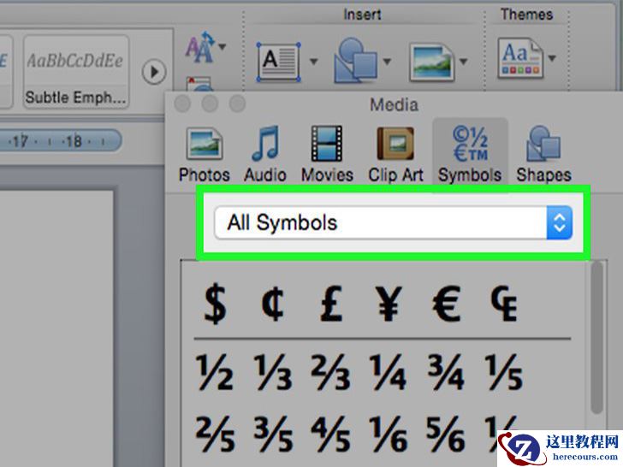Insert the one-quarter fraction symbol

(389, 372)
